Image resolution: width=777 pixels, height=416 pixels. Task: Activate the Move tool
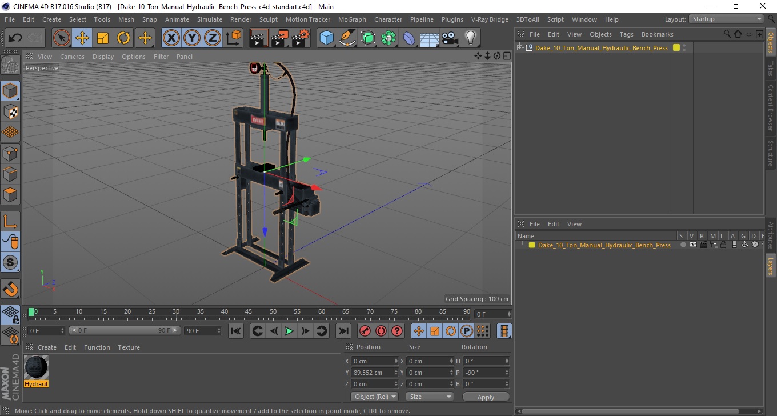(82, 38)
